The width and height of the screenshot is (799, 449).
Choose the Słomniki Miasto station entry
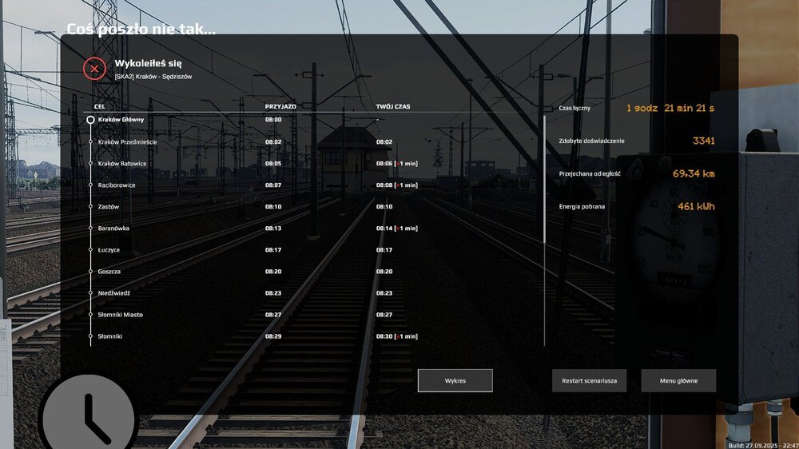click(120, 315)
